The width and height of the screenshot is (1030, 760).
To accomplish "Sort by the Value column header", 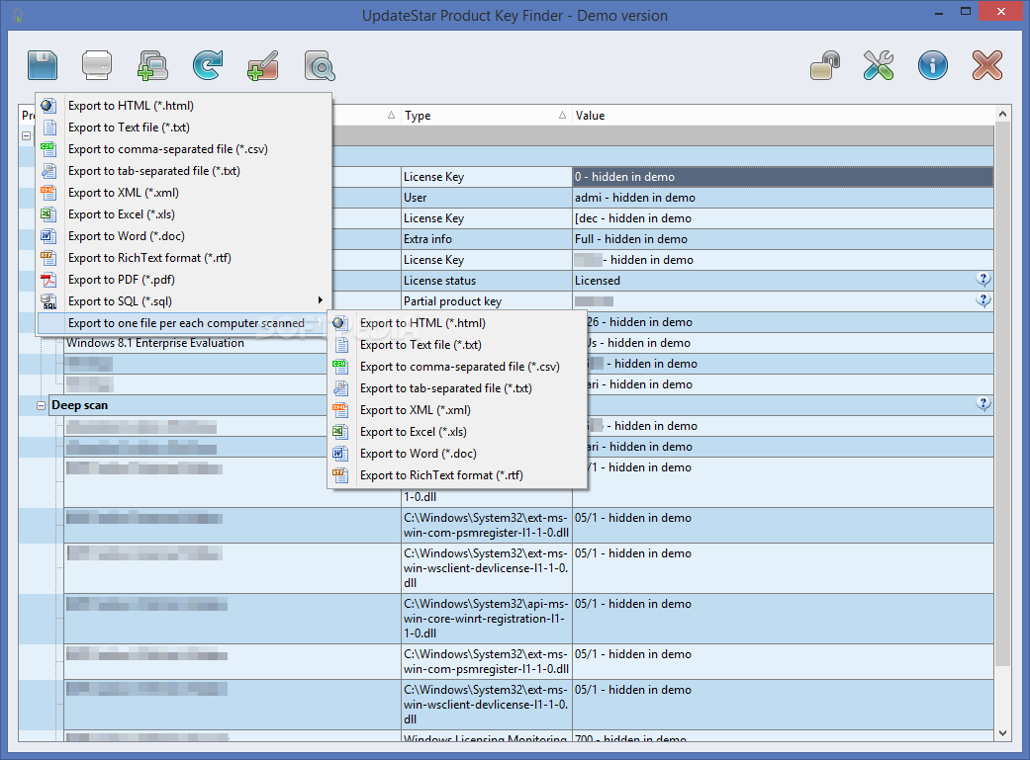I will coord(783,116).
